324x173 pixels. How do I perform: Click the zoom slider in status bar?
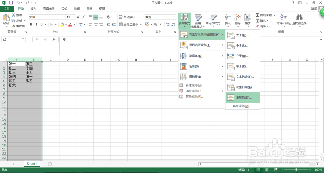click(296, 170)
